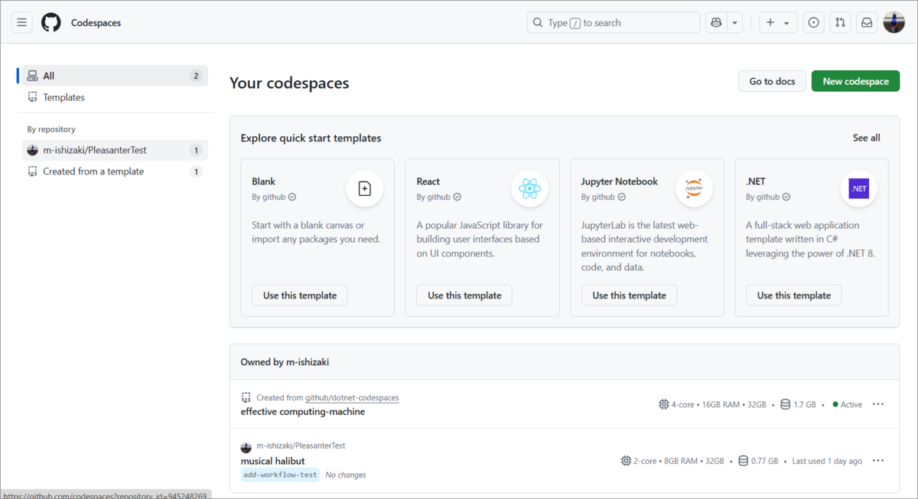Viewport: 918px width, 499px height.
Task: Click m-ishizaki/PleasanterTest text above musical halibut
Action: pos(301,445)
